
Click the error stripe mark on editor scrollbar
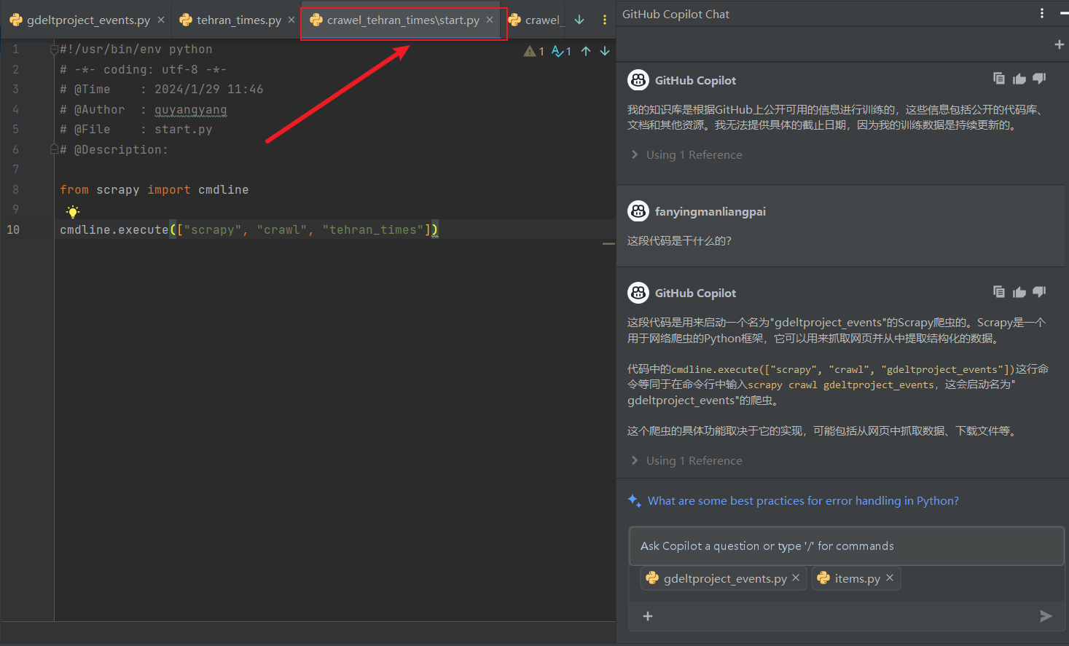608,244
